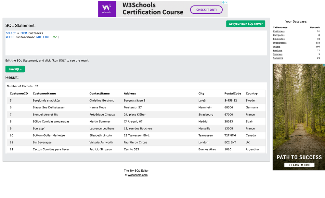Close the top ad with the X icon
This screenshot has width=325, height=198.
(x=226, y=3)
